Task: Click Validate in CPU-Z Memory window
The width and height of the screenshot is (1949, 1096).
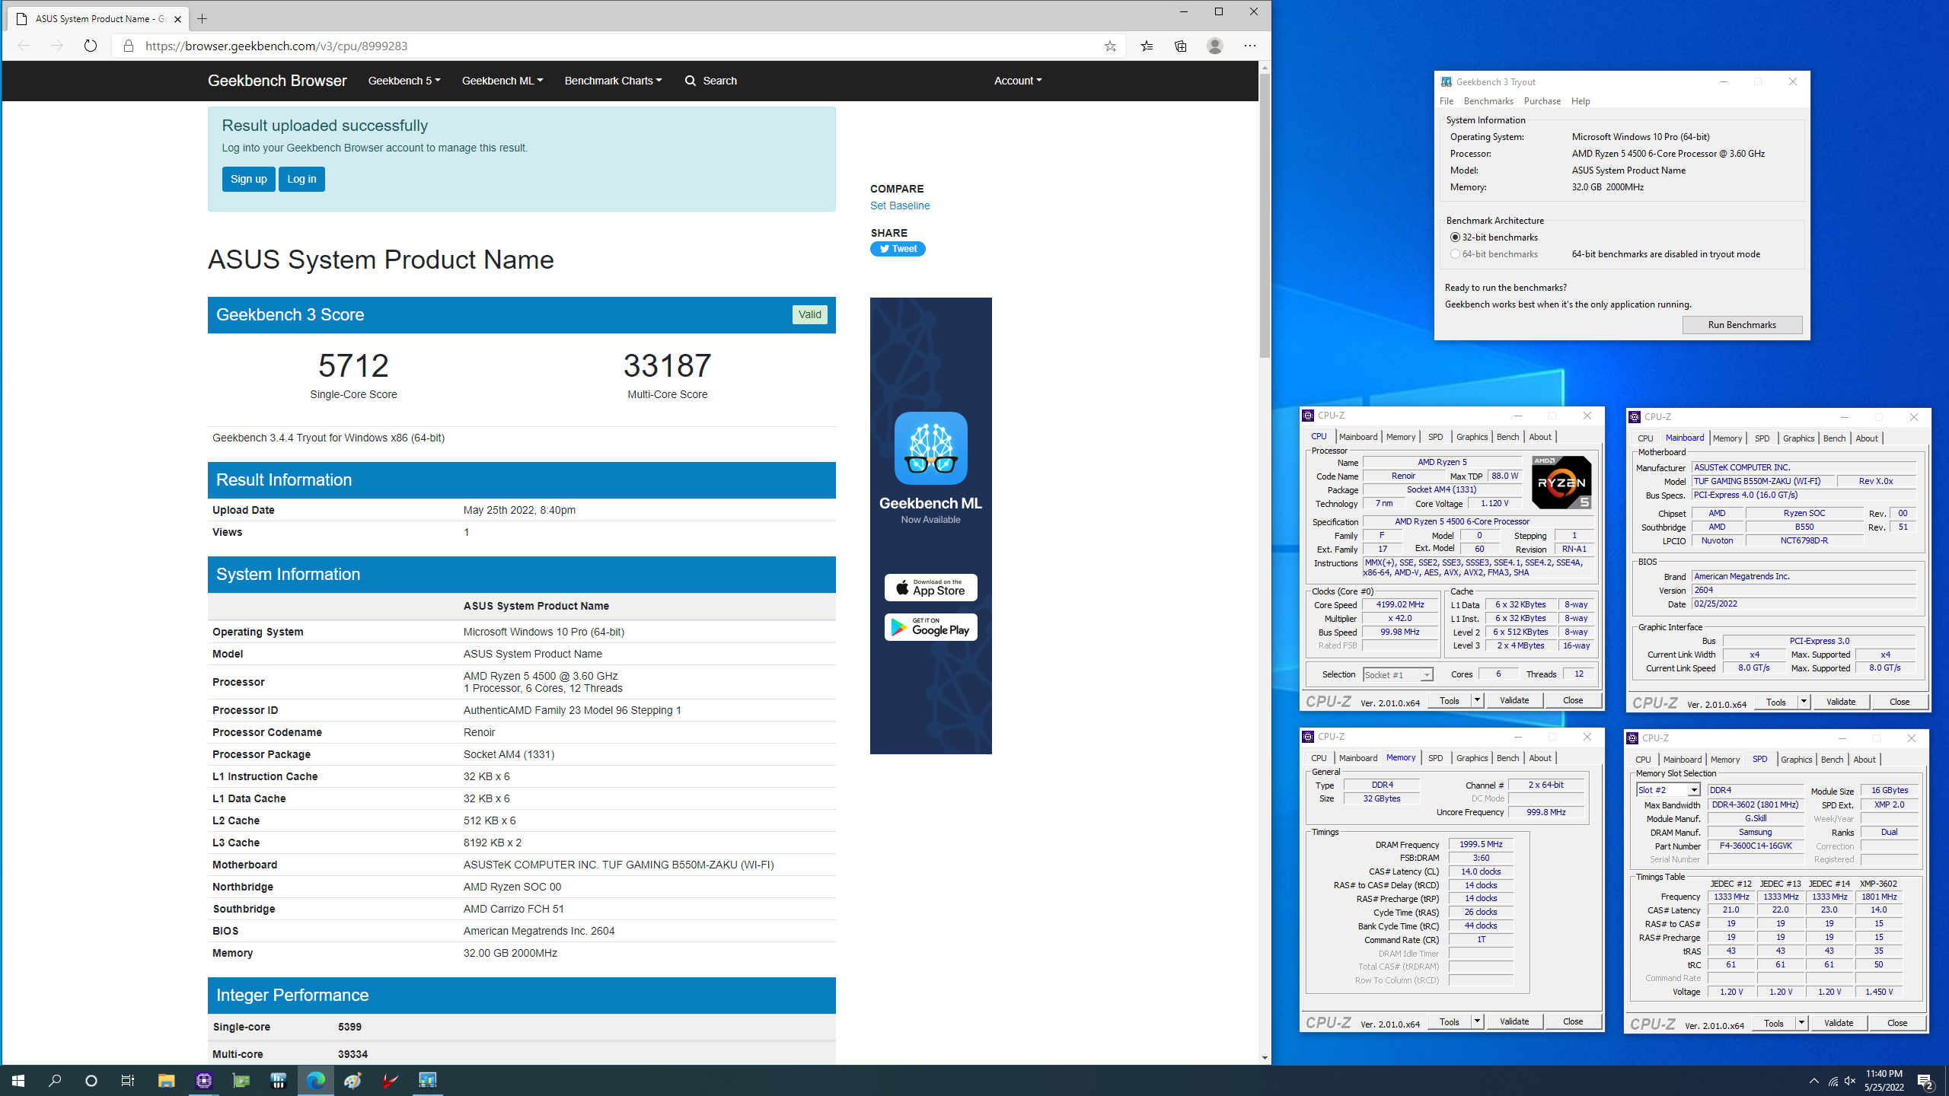Action: 1514,1021
